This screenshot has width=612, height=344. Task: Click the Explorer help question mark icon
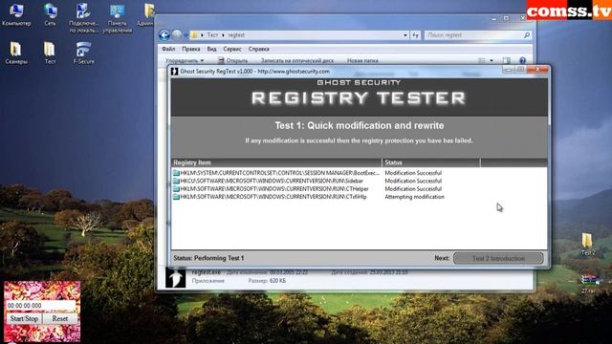tap(523, 60)
